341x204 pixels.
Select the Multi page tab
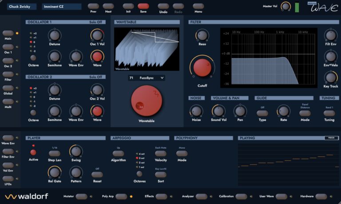[8, 102]
